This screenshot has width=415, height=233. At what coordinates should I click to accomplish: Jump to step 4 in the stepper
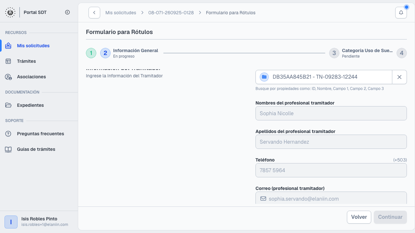tap(402, 53)
